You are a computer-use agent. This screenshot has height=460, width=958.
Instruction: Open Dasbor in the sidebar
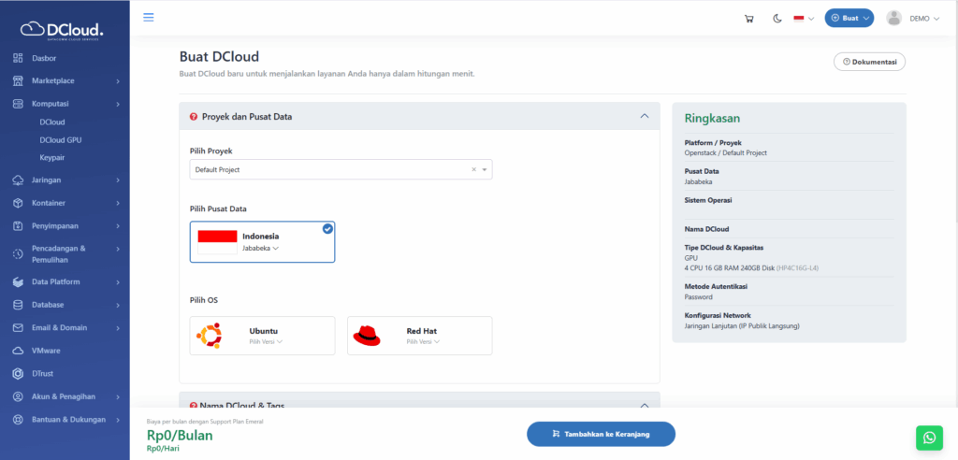[45, 58]
